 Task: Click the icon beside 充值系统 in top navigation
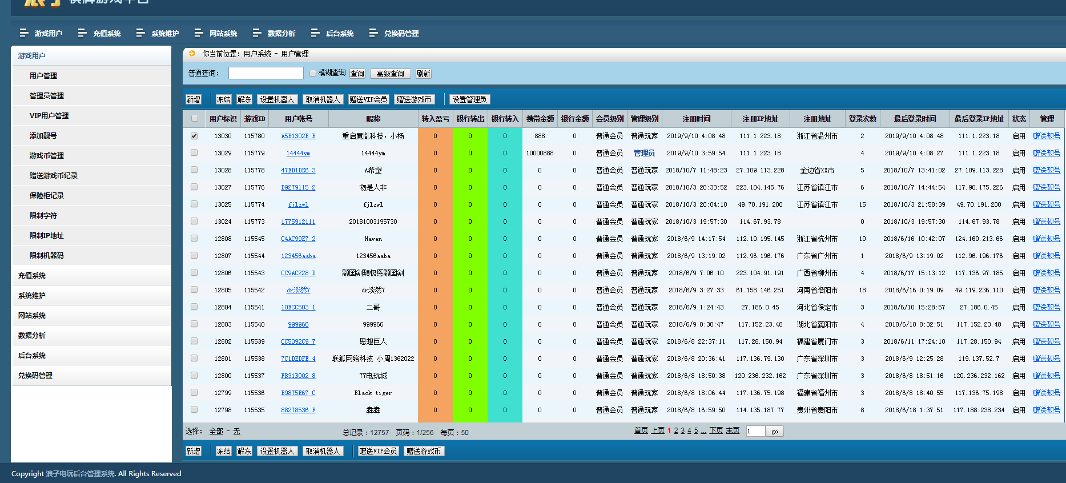(82, 33)
